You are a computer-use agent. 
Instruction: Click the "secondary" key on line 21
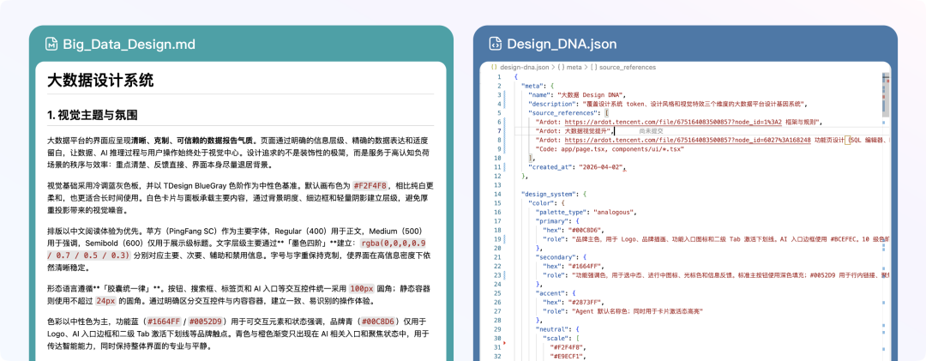557,257
